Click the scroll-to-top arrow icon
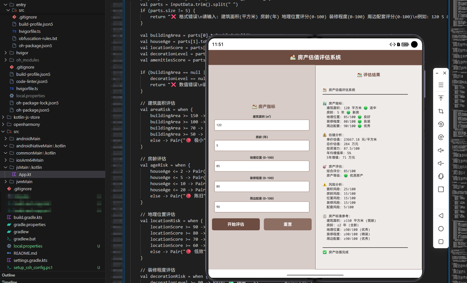The height and width of the screenshot is (283, 467). tap(441, 98)
